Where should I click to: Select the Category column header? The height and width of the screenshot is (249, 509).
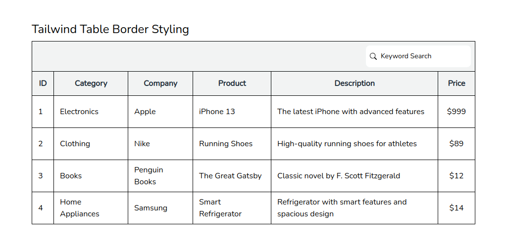pos(91,83)
